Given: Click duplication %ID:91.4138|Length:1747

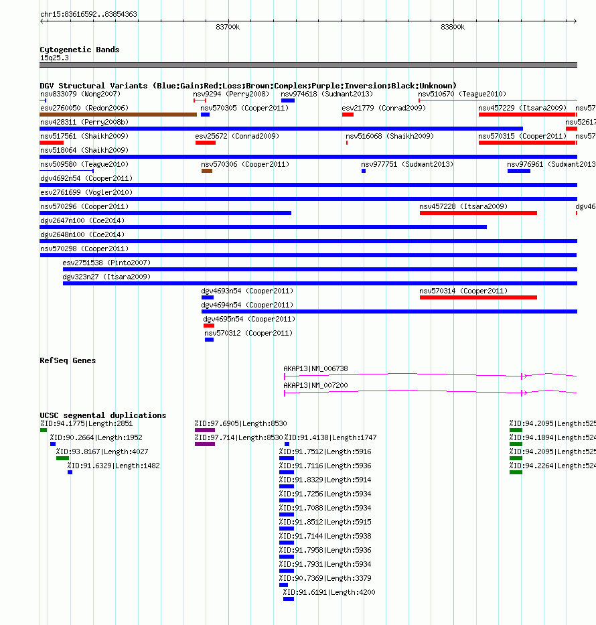Looking at the screenshot, I should [330, 437].
